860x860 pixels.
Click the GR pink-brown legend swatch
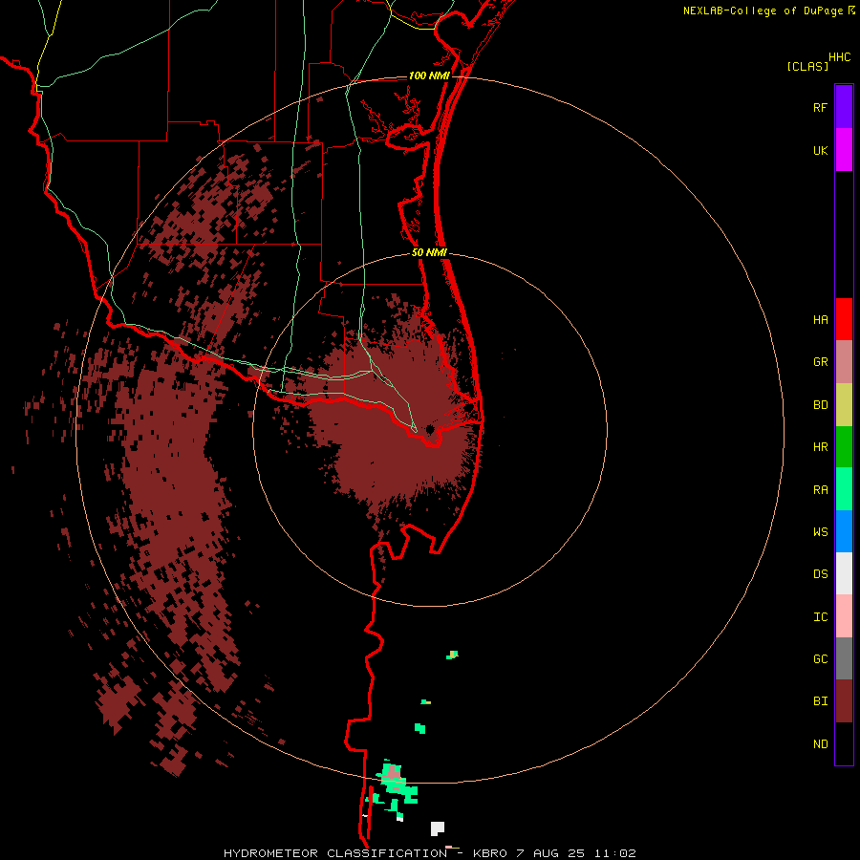(844, 362)
